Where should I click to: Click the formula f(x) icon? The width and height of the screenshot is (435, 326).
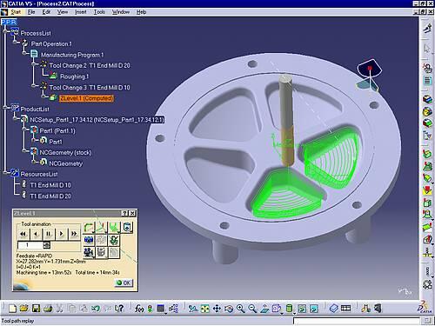pos(139,309)
